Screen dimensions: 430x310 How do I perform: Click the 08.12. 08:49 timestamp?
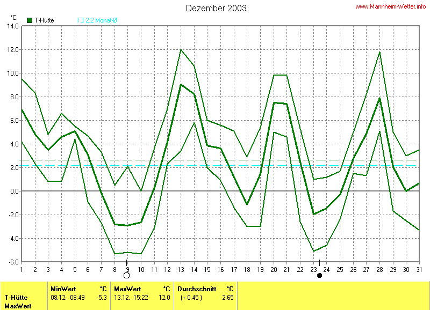click(x=66, y=297)
